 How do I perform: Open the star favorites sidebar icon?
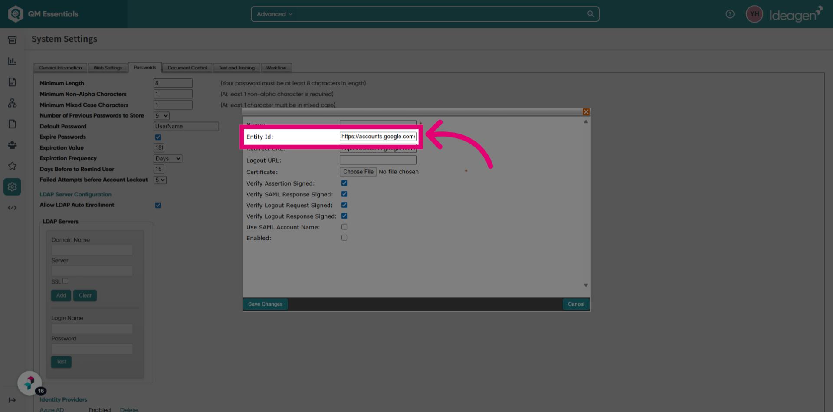[x=12, y=166]
